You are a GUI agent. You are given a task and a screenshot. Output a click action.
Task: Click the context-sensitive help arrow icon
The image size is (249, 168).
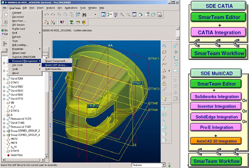point(62,22)
